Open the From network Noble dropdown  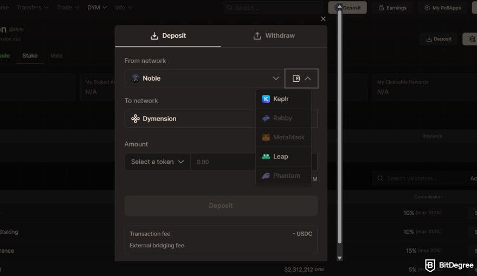click(x=204, y=79)
